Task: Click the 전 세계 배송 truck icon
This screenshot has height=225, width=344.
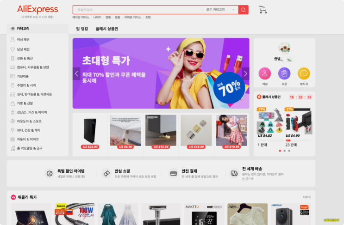Action: [234, 173]
